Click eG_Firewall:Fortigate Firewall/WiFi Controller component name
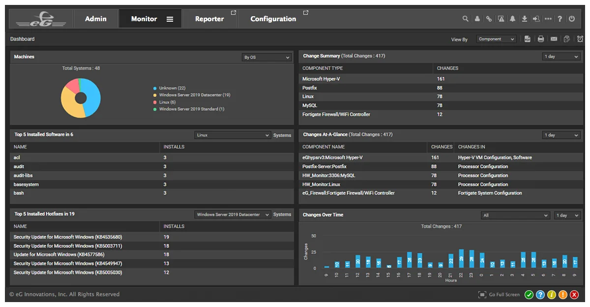This screenshot has height=307, width=590. [x=349, y=193]
